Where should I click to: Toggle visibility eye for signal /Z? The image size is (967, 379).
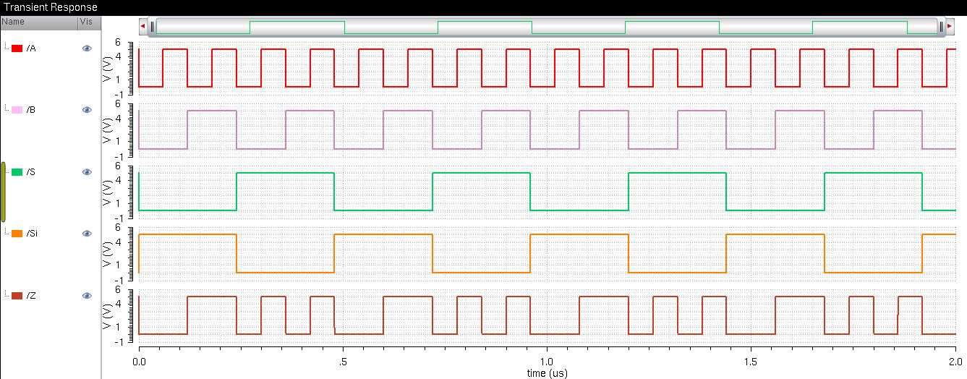coord(87,296)
